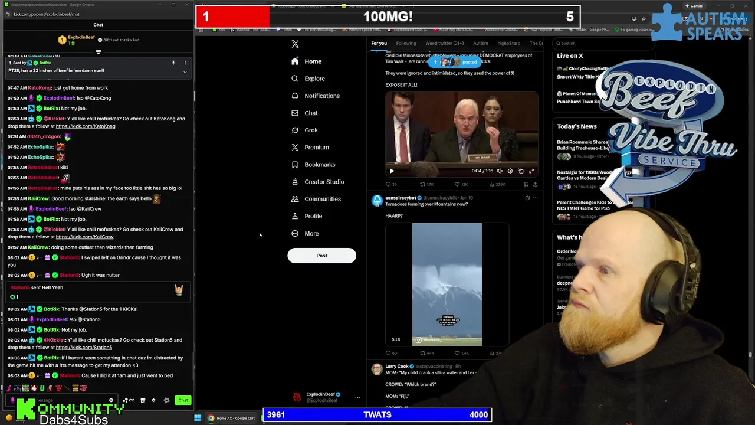Click the More circle icon
This screenshot has height=425, width=755.
coord(295,234)
